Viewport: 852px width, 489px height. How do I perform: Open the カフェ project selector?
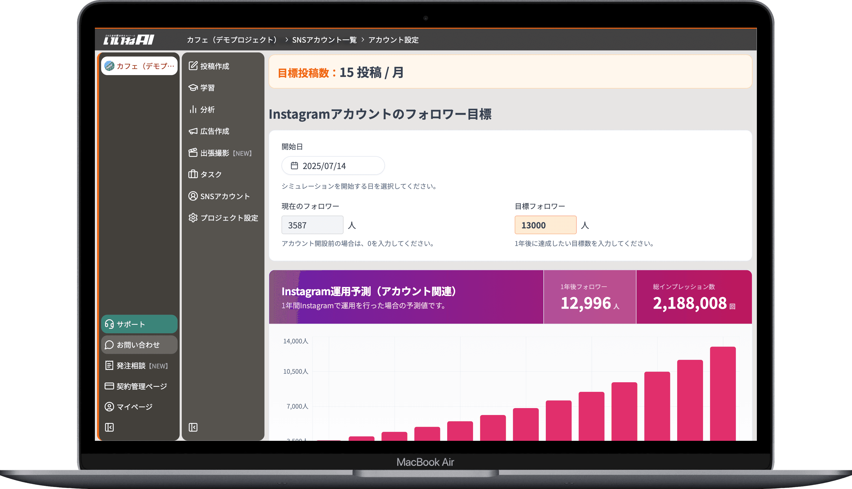pos(139,66)
